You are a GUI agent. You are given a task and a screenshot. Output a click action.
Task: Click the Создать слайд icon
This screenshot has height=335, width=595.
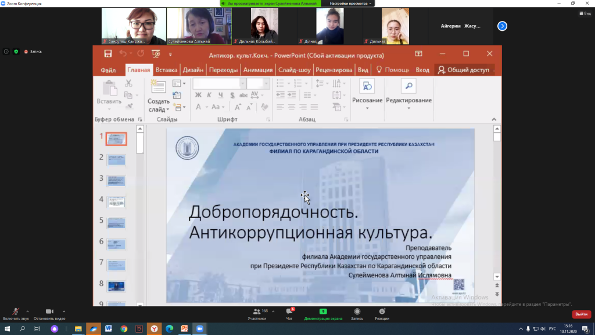pos(158,87)
